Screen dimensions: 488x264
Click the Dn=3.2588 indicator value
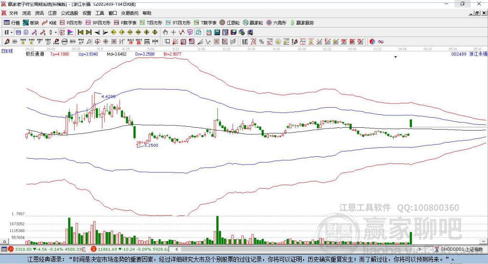145,54
